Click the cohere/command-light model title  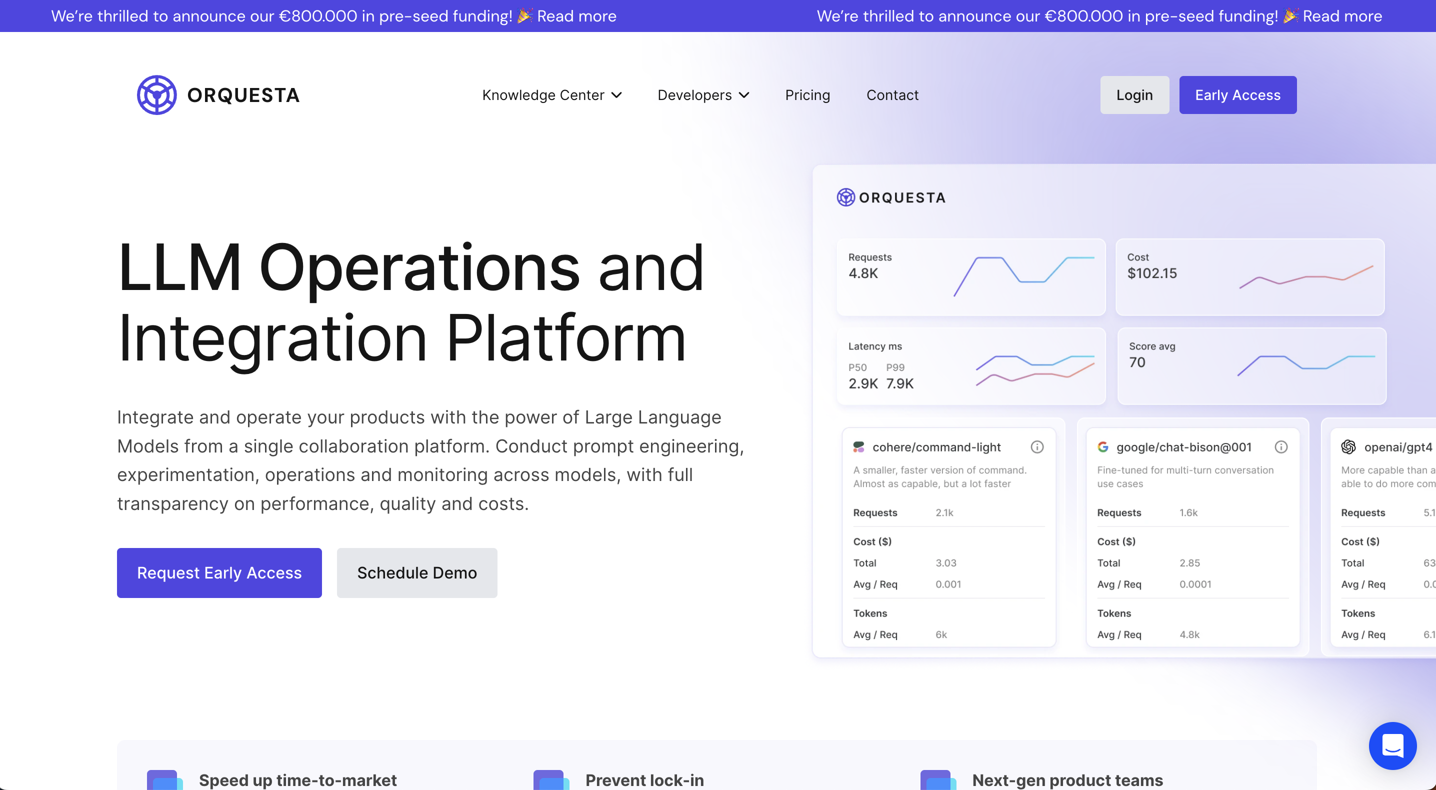[x=936, y=447]
